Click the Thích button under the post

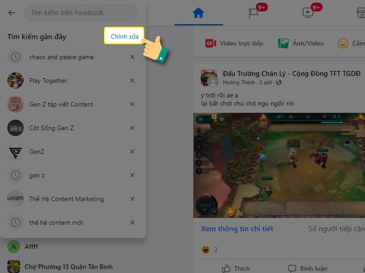[236, 268]
